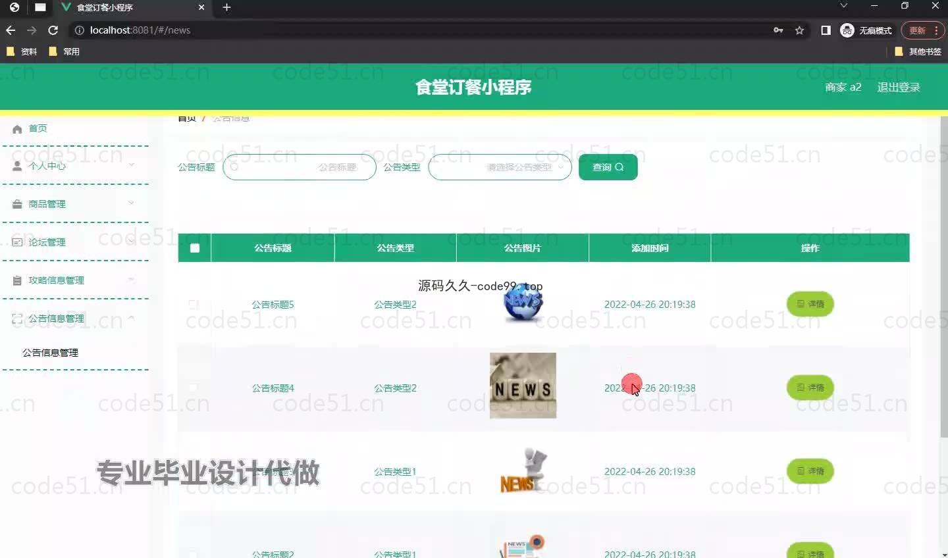Click the 公告类型 column header
This screenshot has height=558, width=948.
click(x=395, y=248)
